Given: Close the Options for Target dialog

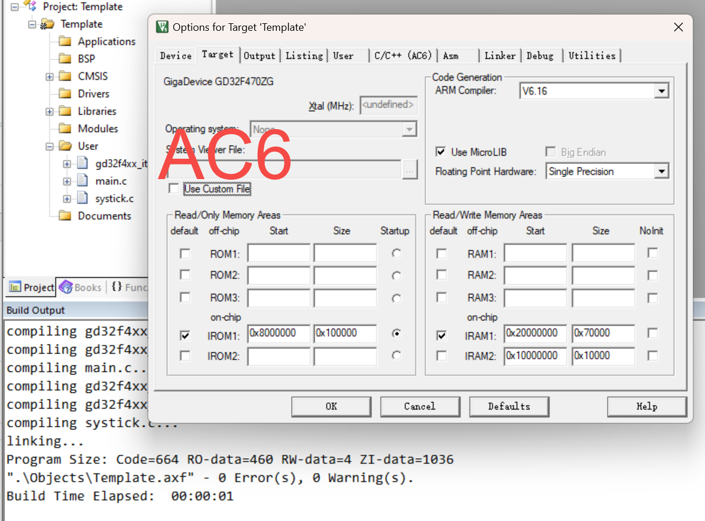Looking at the screenshot, I should coord(678,27).
